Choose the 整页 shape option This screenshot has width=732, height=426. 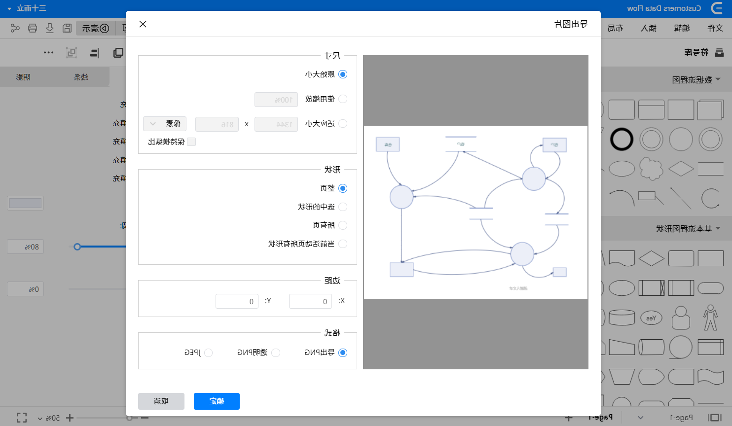pos(343,188)
